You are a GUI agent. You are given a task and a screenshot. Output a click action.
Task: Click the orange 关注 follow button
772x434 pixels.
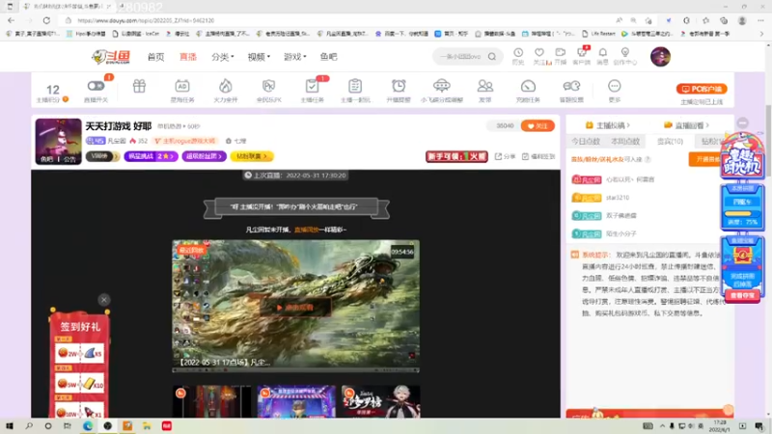coord(538,126)
